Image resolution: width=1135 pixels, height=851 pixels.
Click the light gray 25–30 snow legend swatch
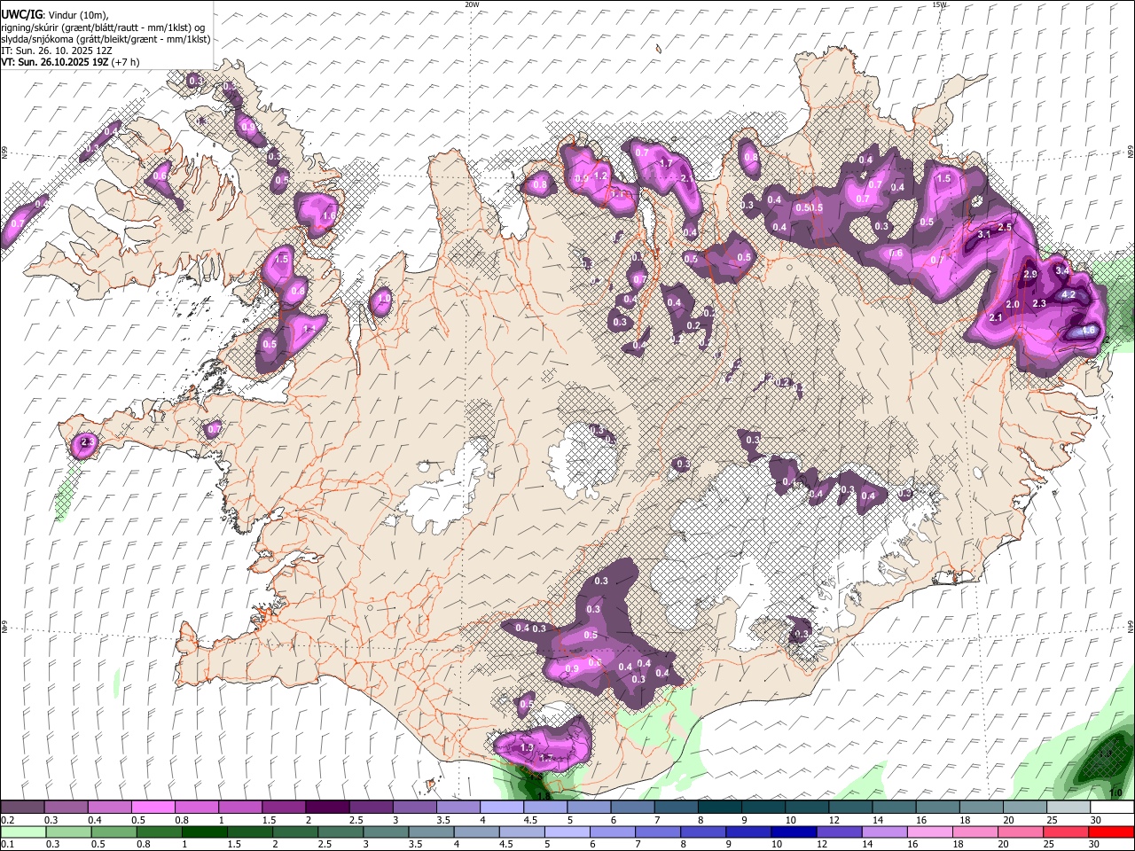[x=1068, y=808]
